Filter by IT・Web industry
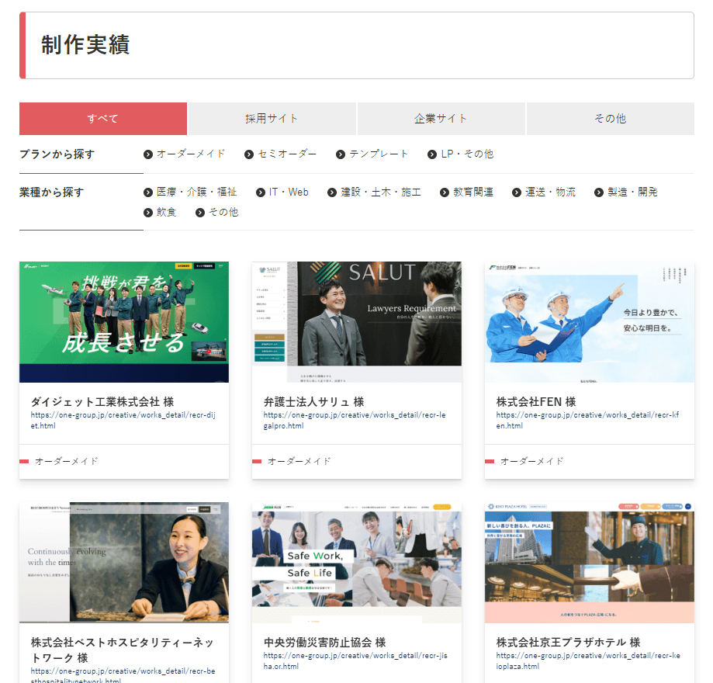The width and height of the screenshot is (713, 683). click(x=289, y=192)
